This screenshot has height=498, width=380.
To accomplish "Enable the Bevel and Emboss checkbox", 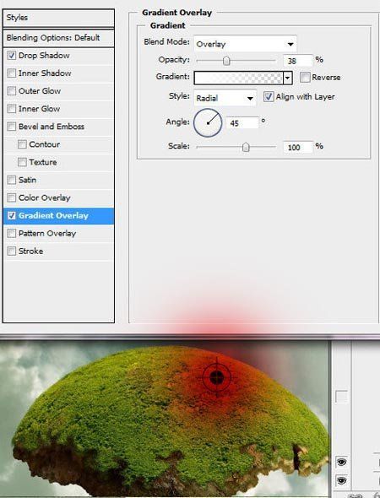I will click(12, 127).
